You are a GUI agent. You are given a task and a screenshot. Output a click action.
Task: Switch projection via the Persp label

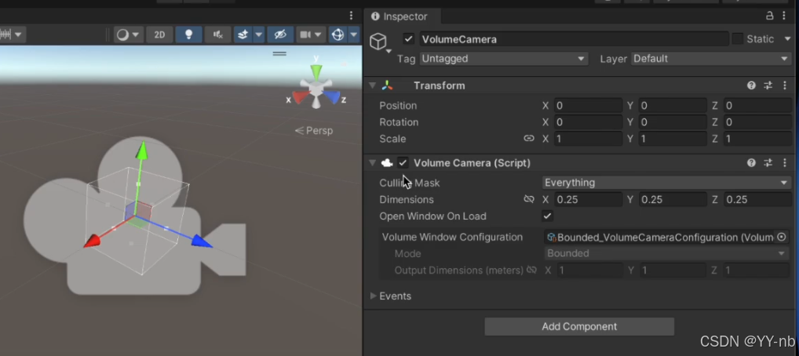pos(314,131)
